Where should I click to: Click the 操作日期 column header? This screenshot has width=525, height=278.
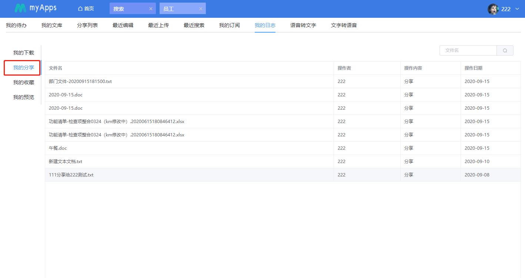tap(474, 68)
